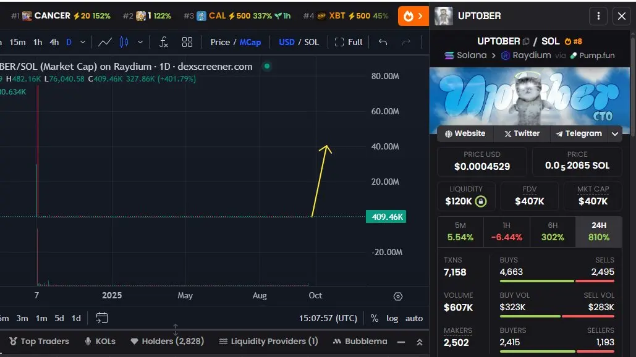Open the three-dot options menu
Viewport: 636px width, 357px height.
(x=598, y=16)
